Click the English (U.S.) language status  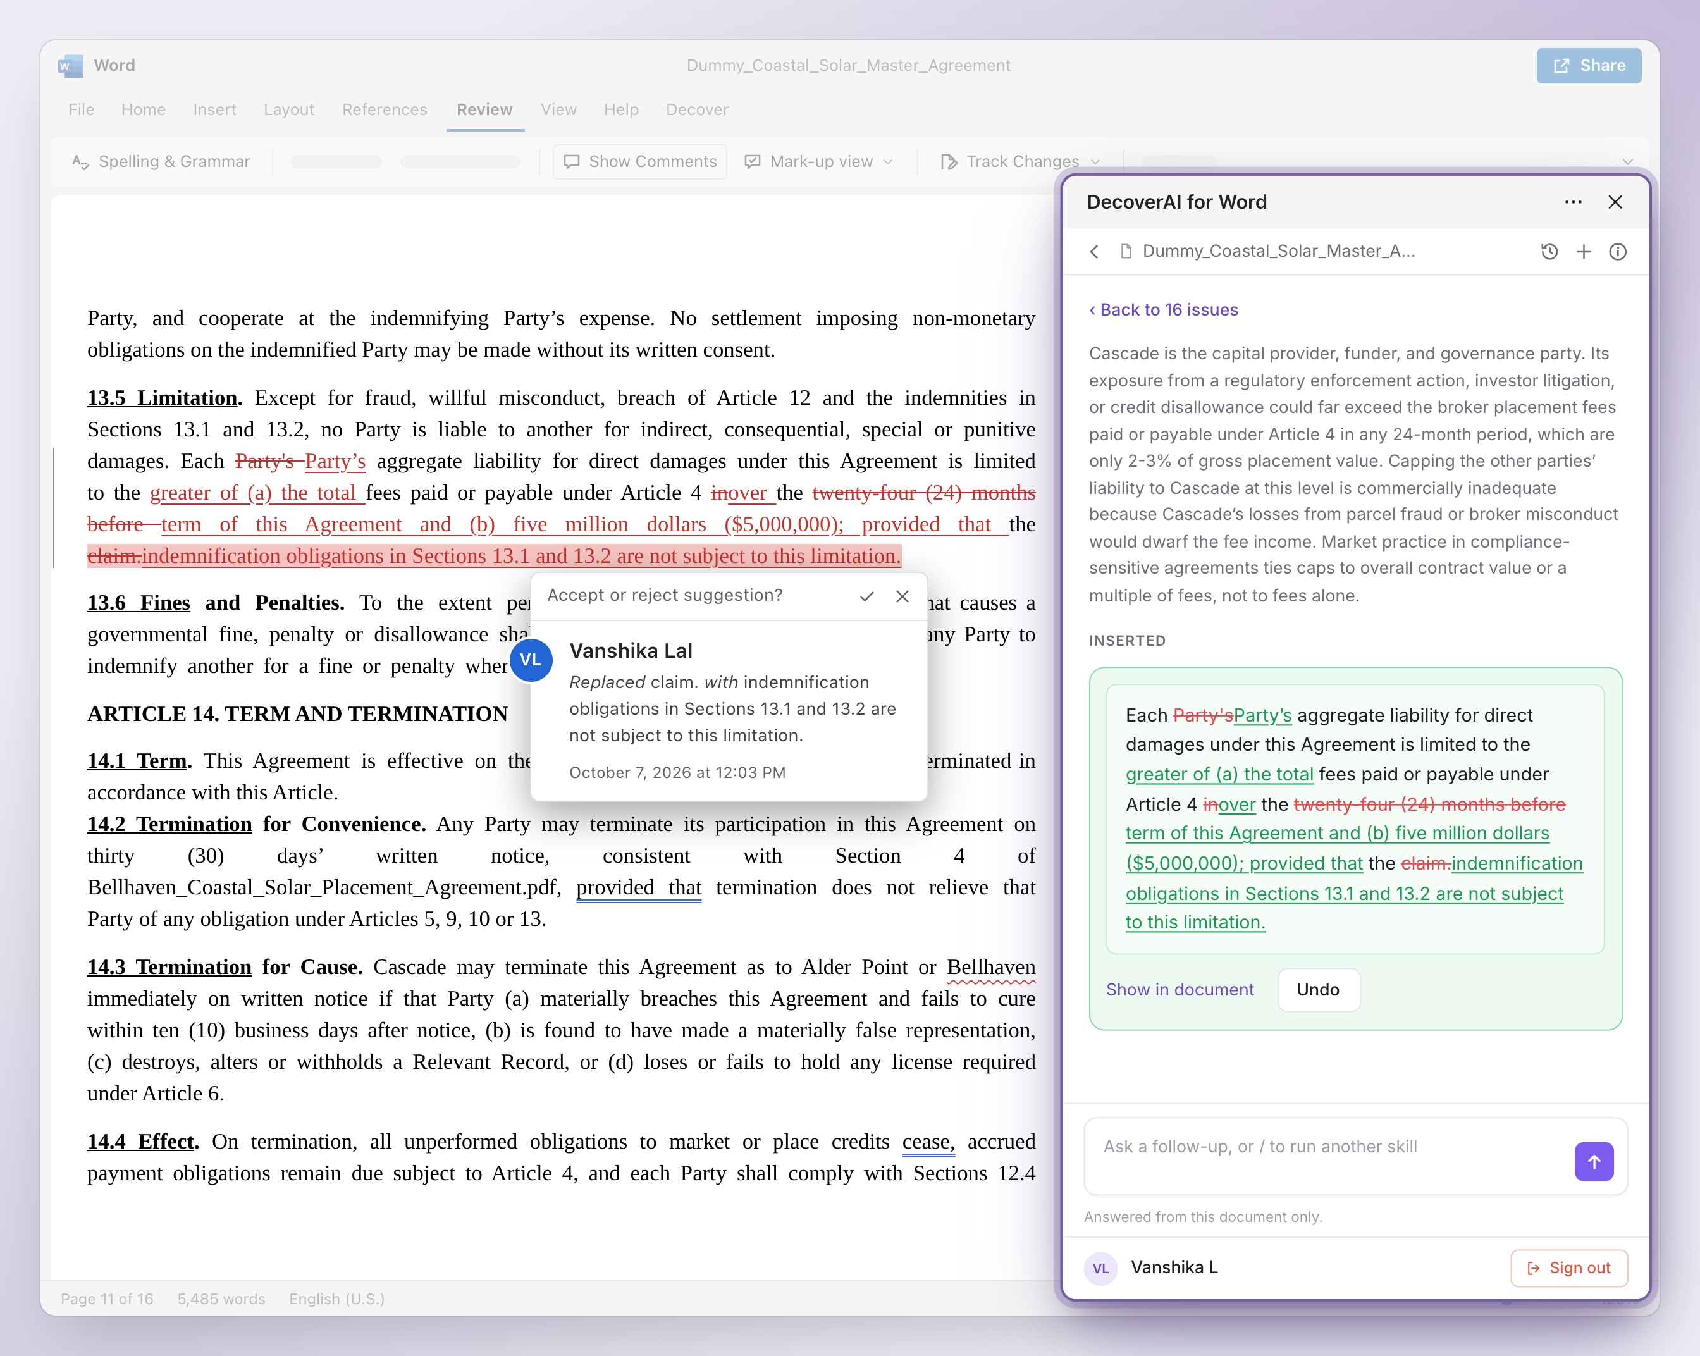[x=336, y=1298]
